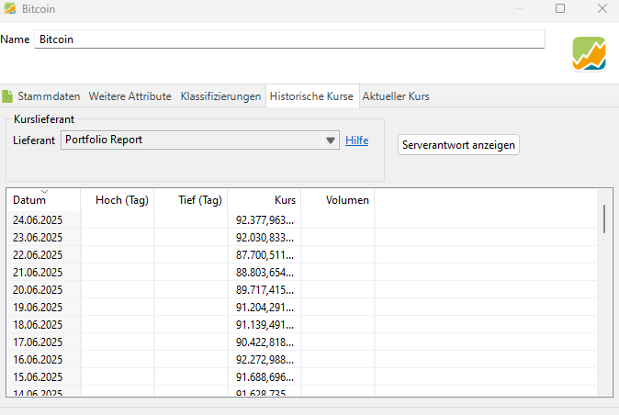Open the Stammdaten tab

click(49, 96)
